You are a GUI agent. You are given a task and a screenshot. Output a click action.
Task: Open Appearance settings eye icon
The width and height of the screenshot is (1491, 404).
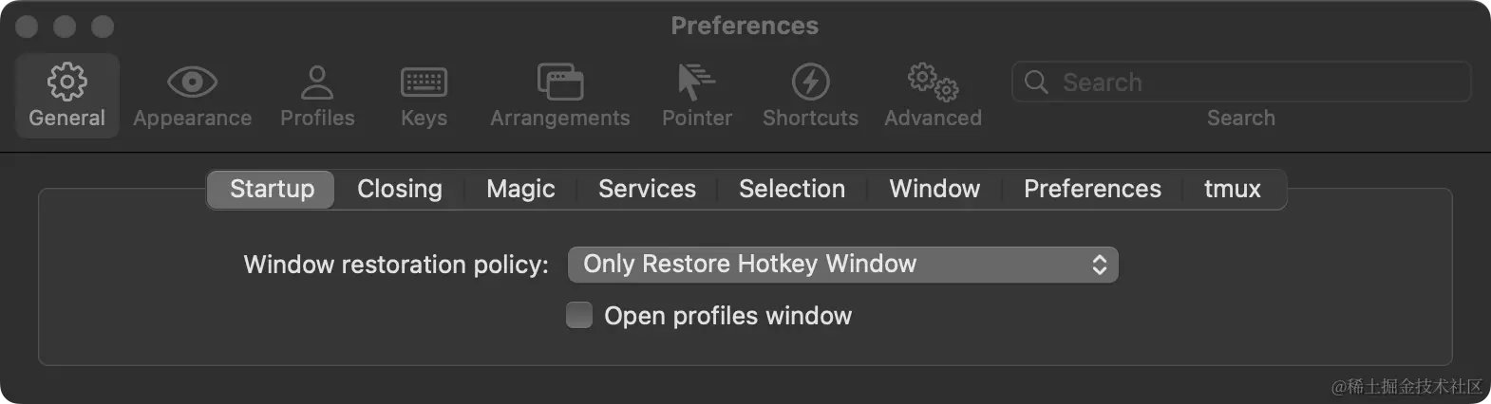coord(192,83)
